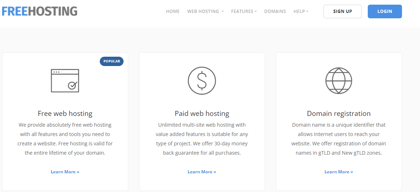Image resolution: width=420 pixels, height=192 pixels.
Task: Click the blue LOGIN button
Action: (385, 11)
